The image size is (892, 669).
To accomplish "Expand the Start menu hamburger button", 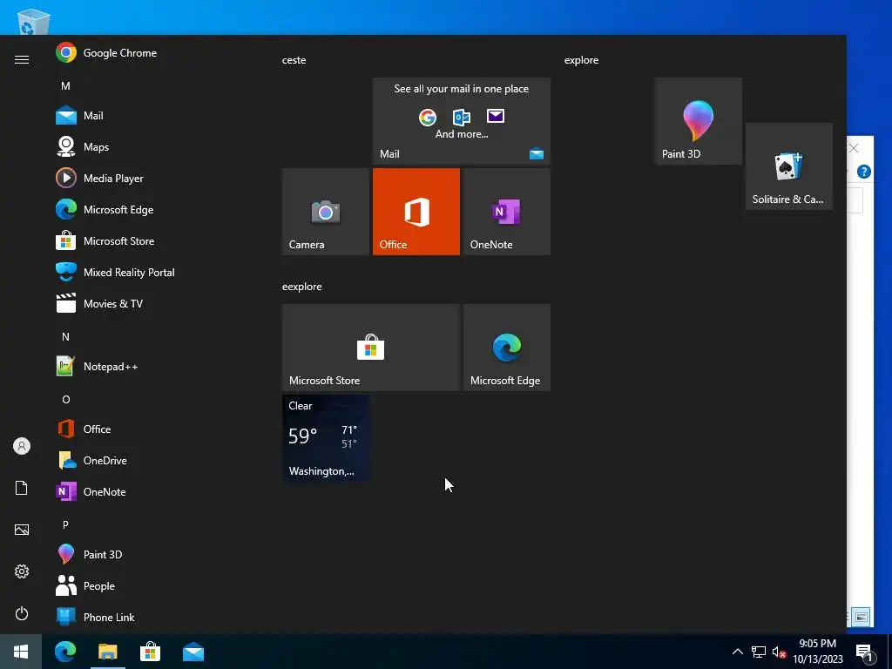I will click(22, 60).
